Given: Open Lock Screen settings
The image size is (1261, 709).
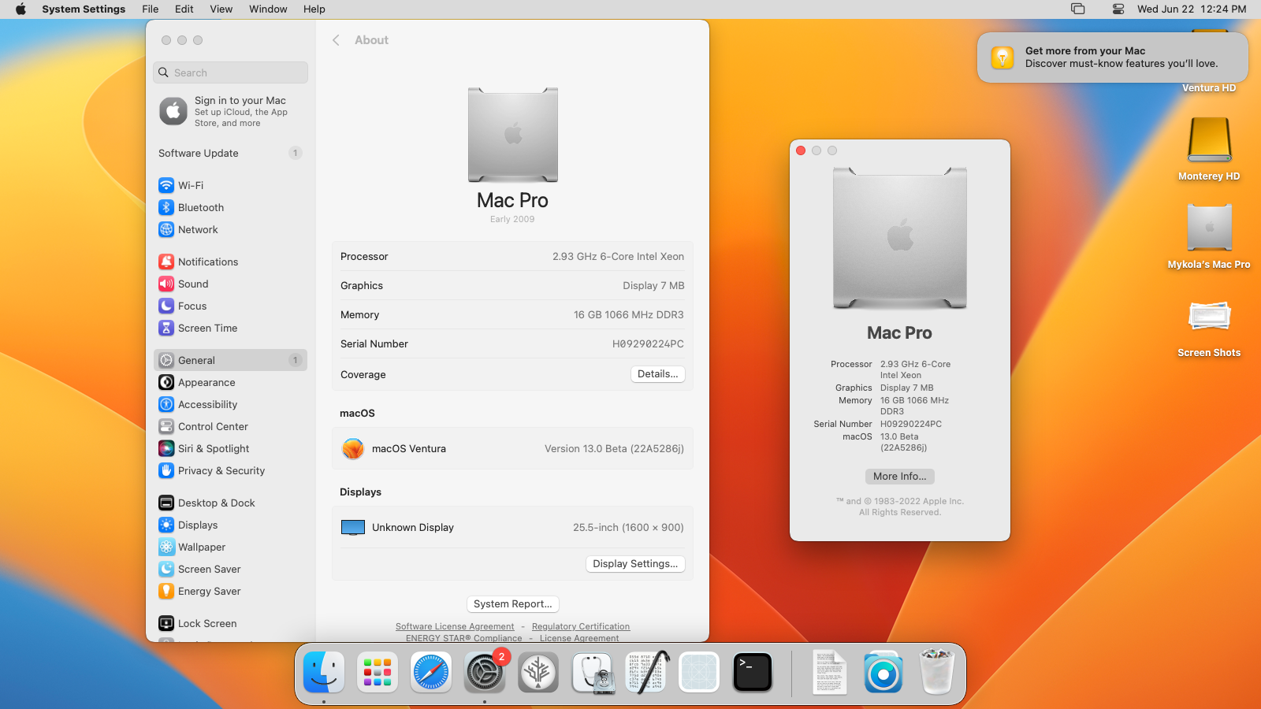Looking at the screenshot, I should tap(230, 623).
